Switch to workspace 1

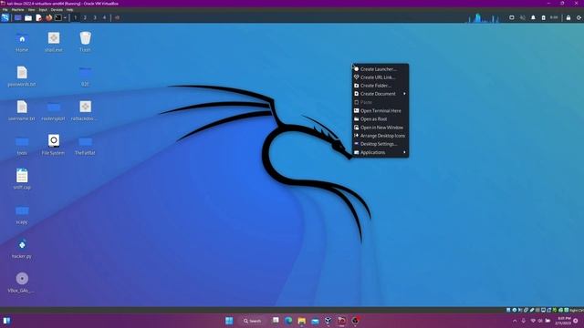[x=75, y=17]
